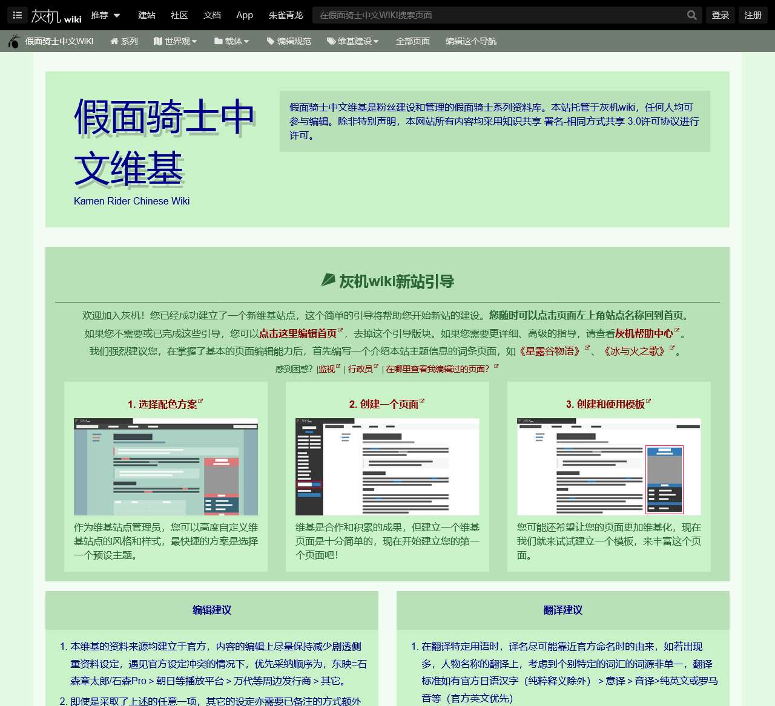Click external icon after 在哪里查看我编辑过的页面
Screen dimensions: 775x706
point(496,367)
